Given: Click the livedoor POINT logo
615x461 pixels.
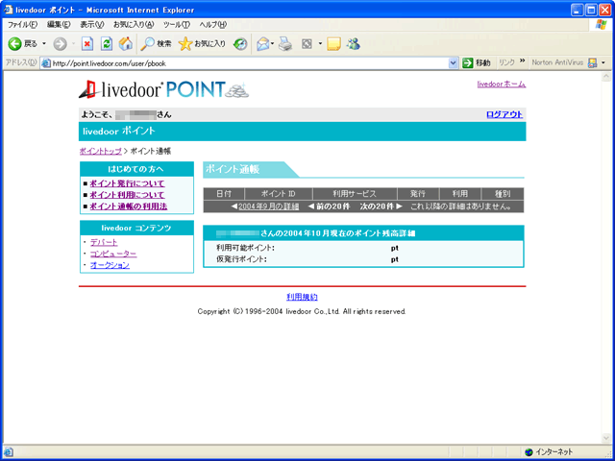Looking at the screenshot, I should click(x=164, y=89).
